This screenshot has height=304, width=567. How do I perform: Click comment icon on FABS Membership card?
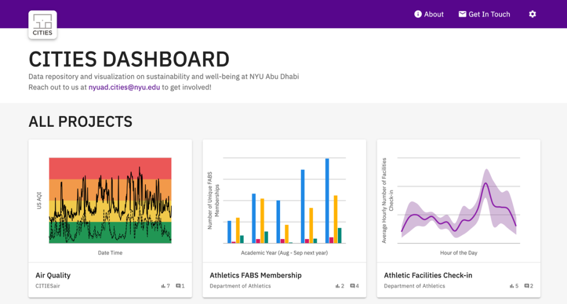pos(352,286)
